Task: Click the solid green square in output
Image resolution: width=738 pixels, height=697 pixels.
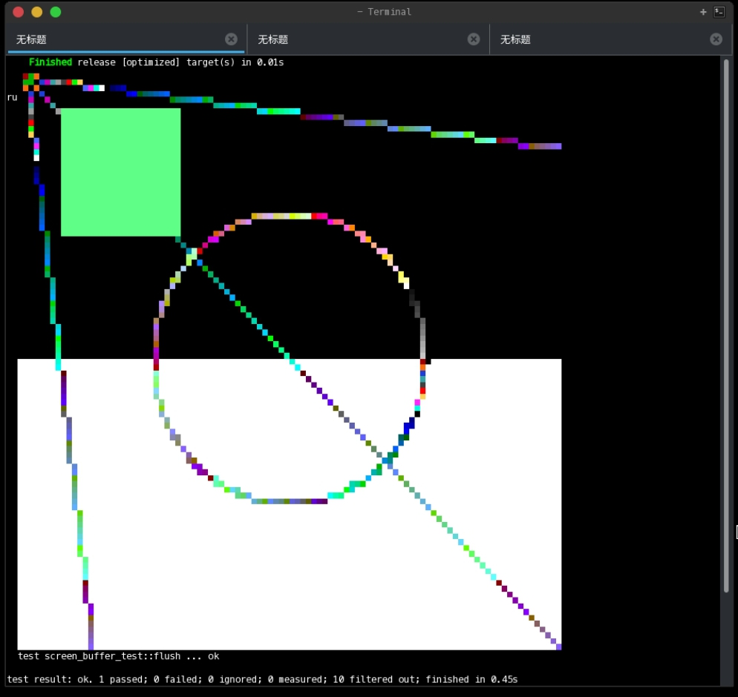Action: (121, 172)
